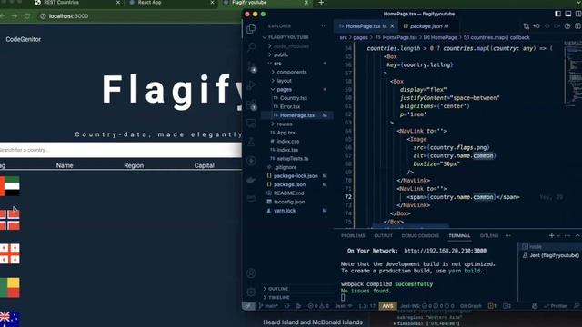Screen dimensions: 582x327
Task: Open yarn.lock in the explorer
Action: [285, 211]
